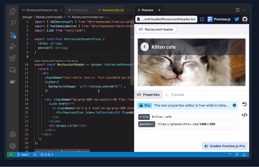The width and height of the screenshot is (259, 167).
Task: Toggle the code view icon beside properties
Action: pyautogui.click(x=244, y=115)
